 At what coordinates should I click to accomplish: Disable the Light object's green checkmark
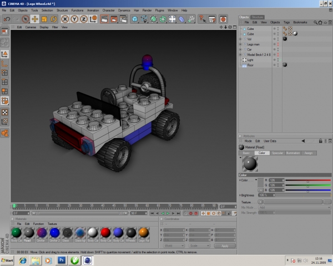280,60
